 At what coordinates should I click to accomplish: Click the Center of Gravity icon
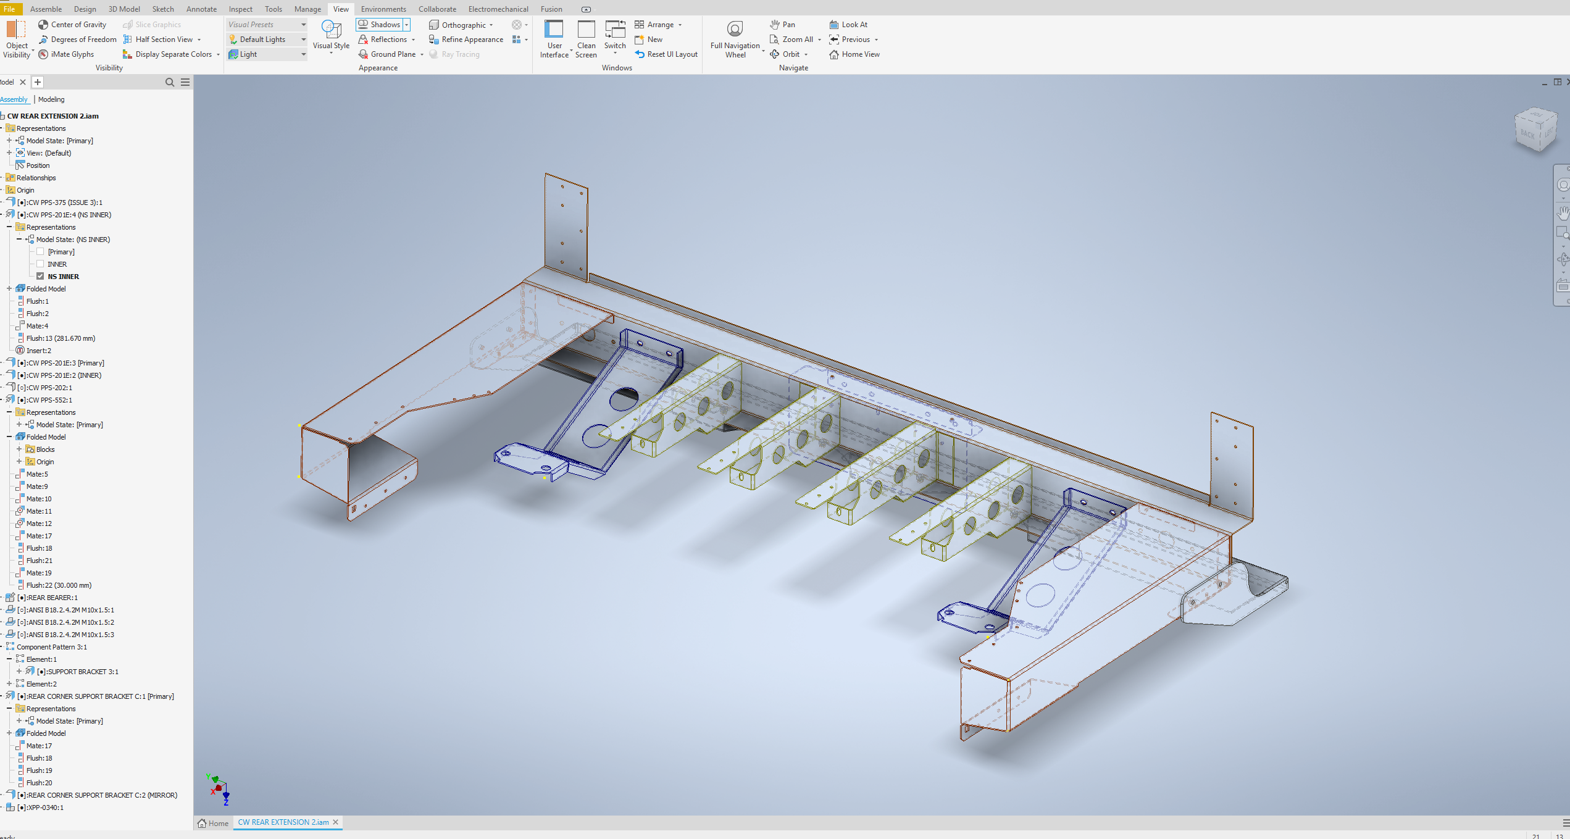43,25
